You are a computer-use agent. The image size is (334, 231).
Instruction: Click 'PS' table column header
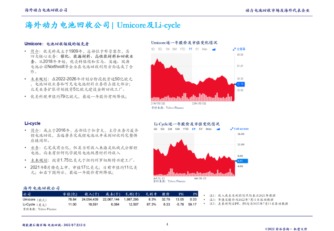coord(195,194)
